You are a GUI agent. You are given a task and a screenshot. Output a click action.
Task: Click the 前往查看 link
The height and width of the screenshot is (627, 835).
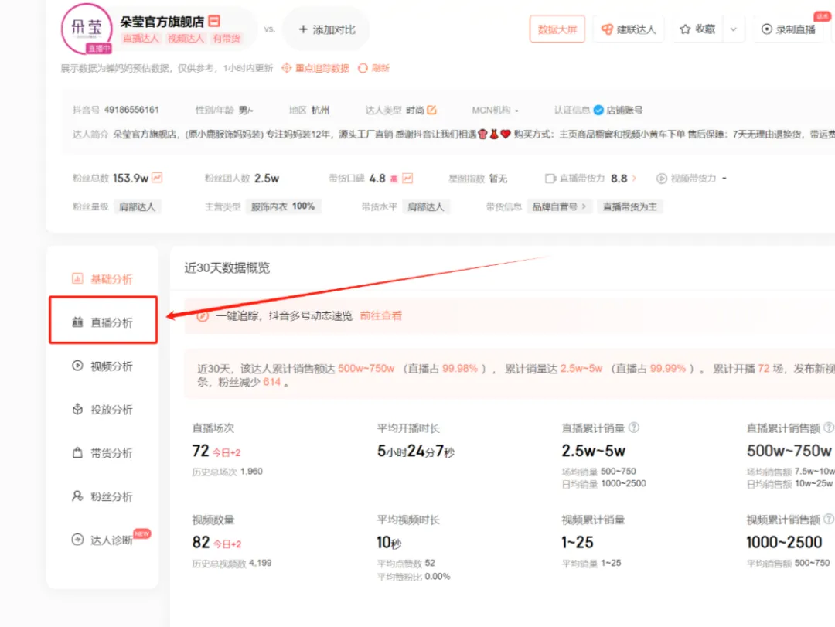click(x=380, y=315)
